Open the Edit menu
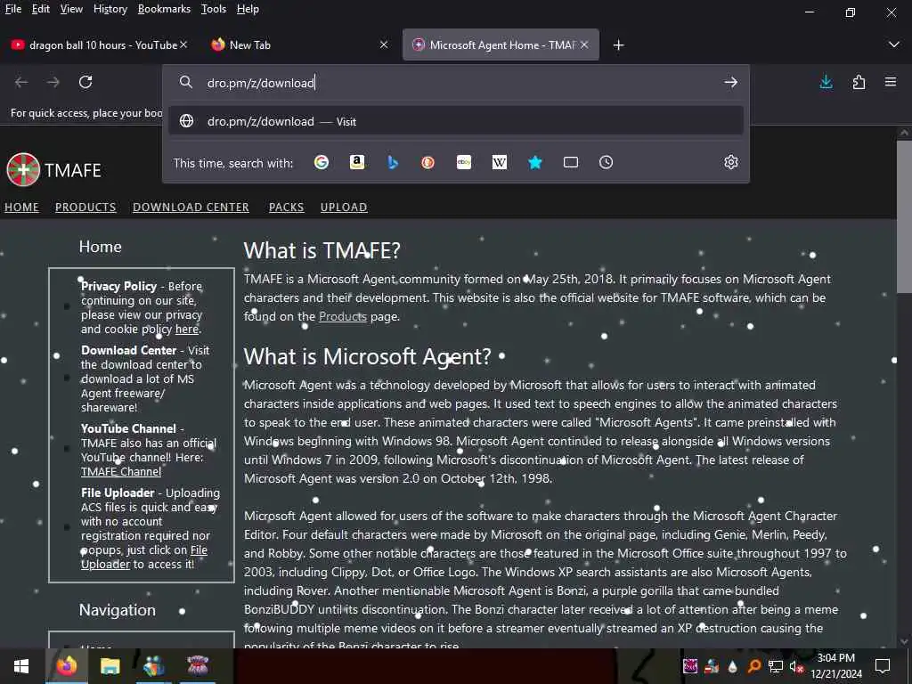 pos(40,9)
